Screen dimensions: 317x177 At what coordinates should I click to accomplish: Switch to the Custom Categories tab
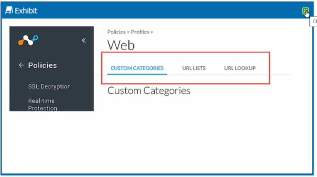click(137, 68)
